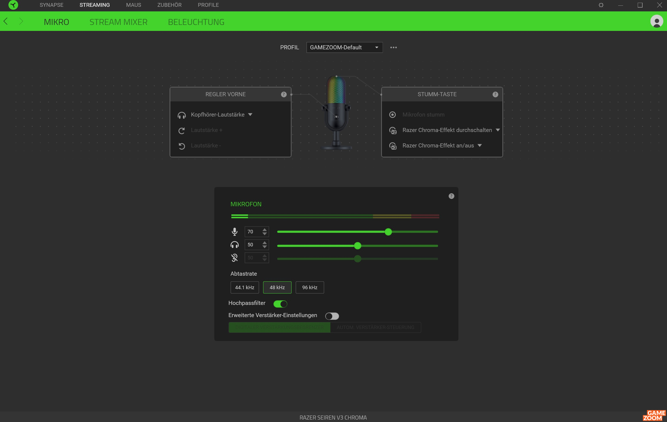The image size is (667, 422).
Task: Switch to the STREAM MIXER tab
Action: [119, 22]
